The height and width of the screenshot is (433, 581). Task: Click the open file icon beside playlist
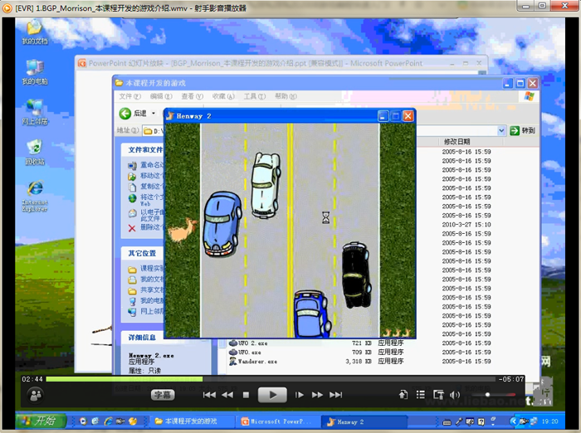click(403, 395)
